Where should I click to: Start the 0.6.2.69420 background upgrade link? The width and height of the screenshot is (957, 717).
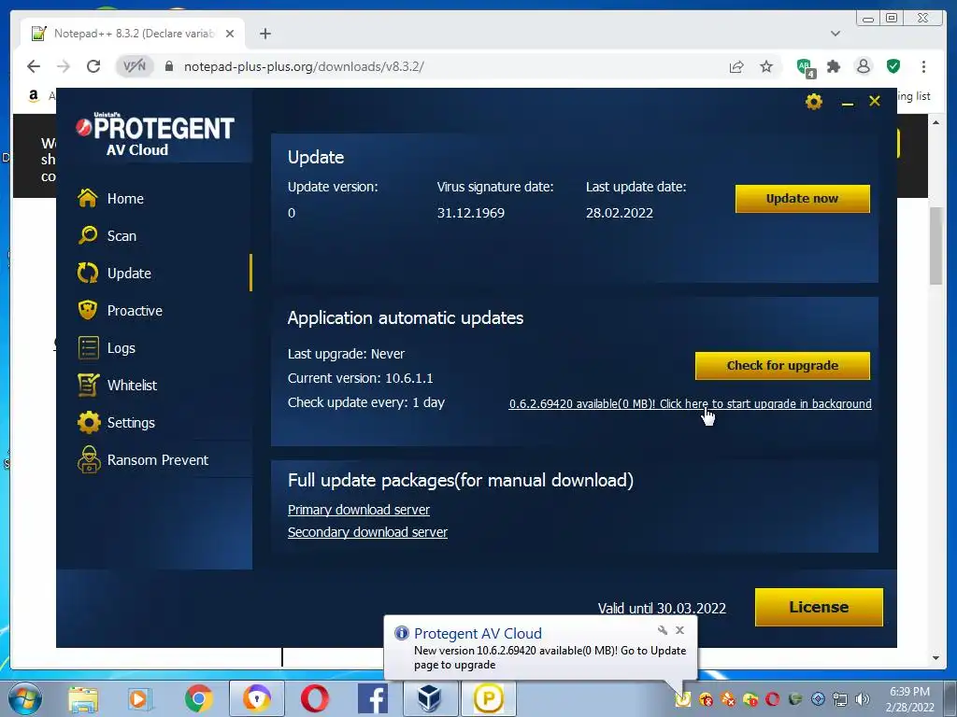coord(691,403)
